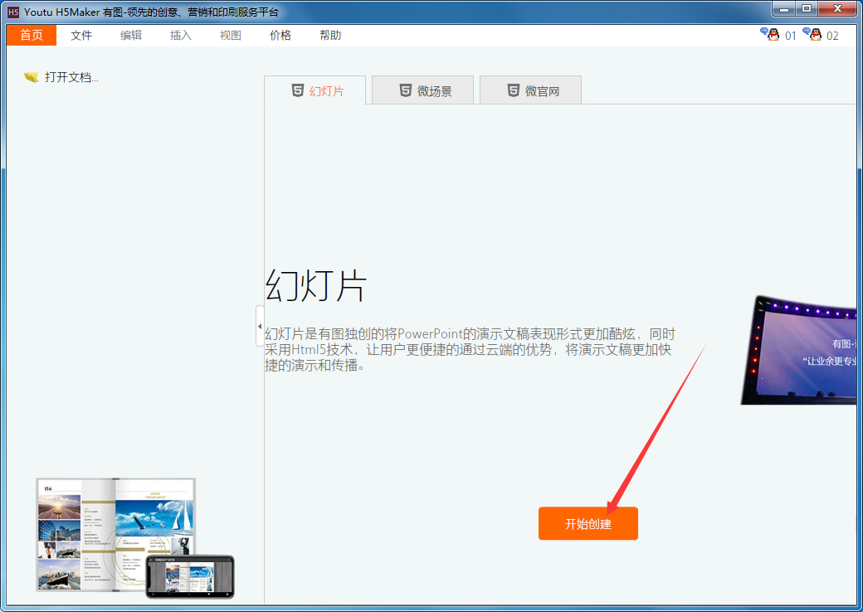Contact QQ support agent 02
863x612 pixels.
coord(820,35)
